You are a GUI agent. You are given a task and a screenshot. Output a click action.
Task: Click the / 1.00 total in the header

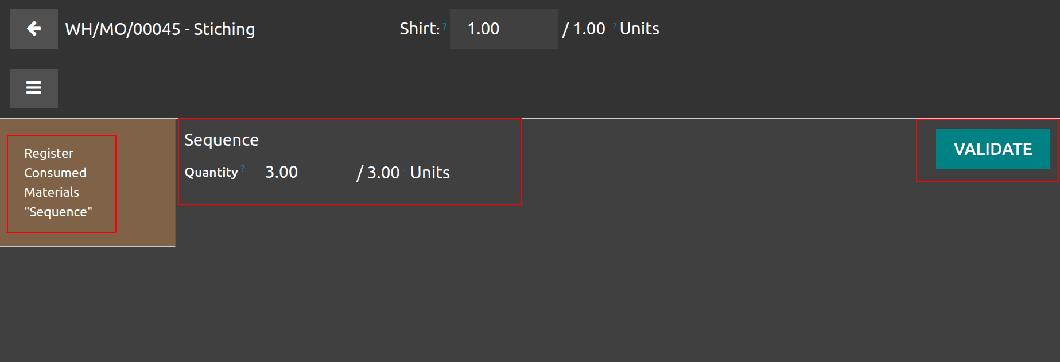(584, 29)
